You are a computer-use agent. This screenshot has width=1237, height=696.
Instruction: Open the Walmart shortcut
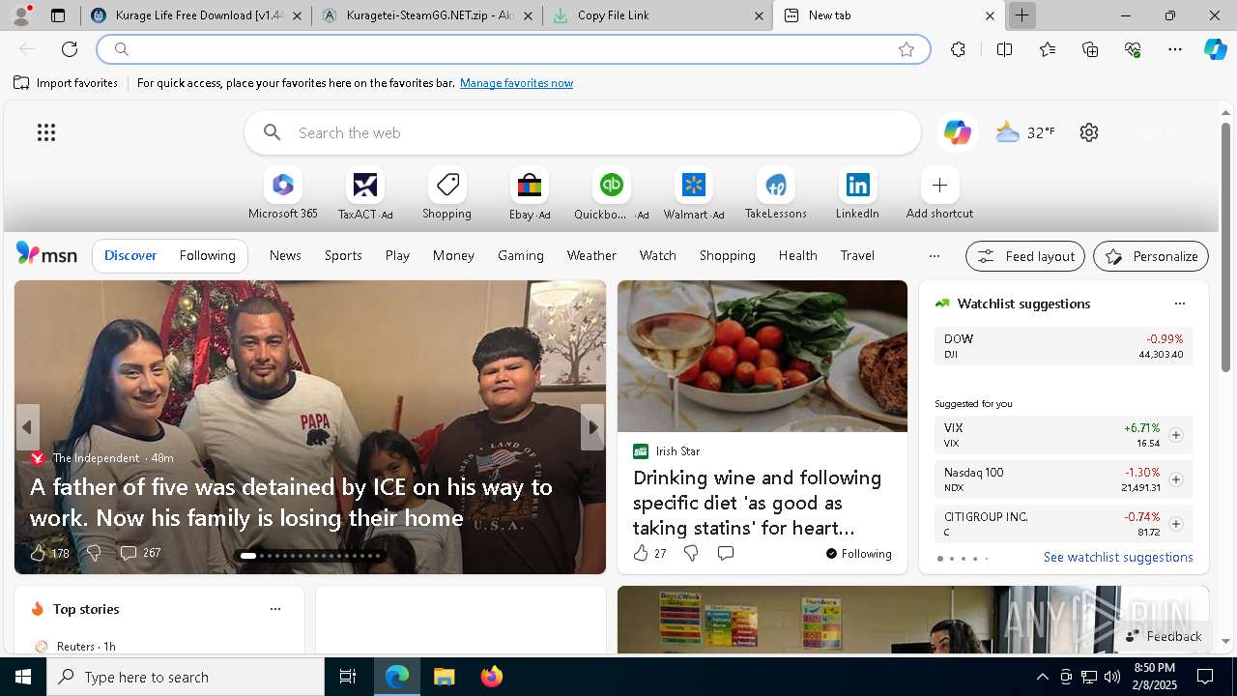(x=694, y=193)
